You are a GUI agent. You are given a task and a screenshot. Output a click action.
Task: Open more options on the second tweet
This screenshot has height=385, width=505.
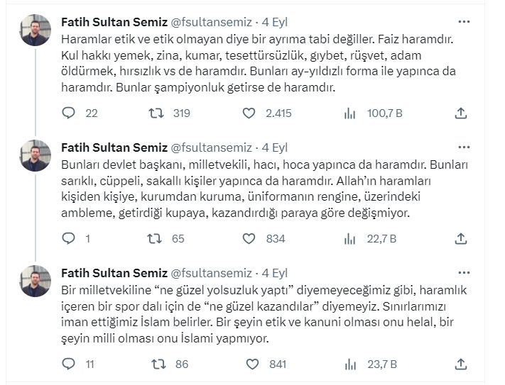464,147
